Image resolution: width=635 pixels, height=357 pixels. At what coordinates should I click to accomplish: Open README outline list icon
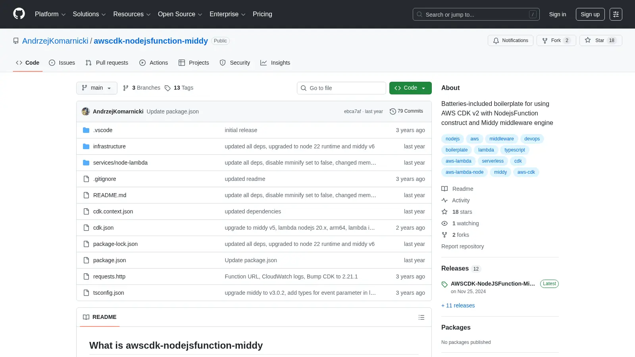click(x=421, y=317)
